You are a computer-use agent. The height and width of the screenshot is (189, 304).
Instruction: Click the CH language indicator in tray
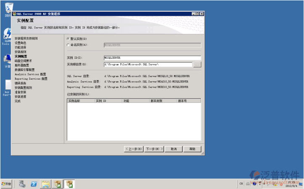click(x=241, y=184)
